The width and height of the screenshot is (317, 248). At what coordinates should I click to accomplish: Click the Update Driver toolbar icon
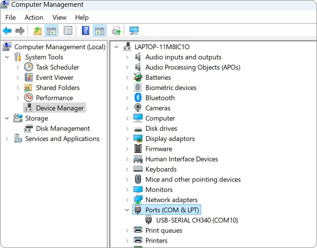click(116, 30)
